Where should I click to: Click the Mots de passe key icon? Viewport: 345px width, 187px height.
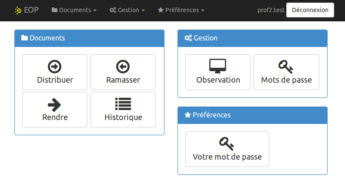pos(286,67)
